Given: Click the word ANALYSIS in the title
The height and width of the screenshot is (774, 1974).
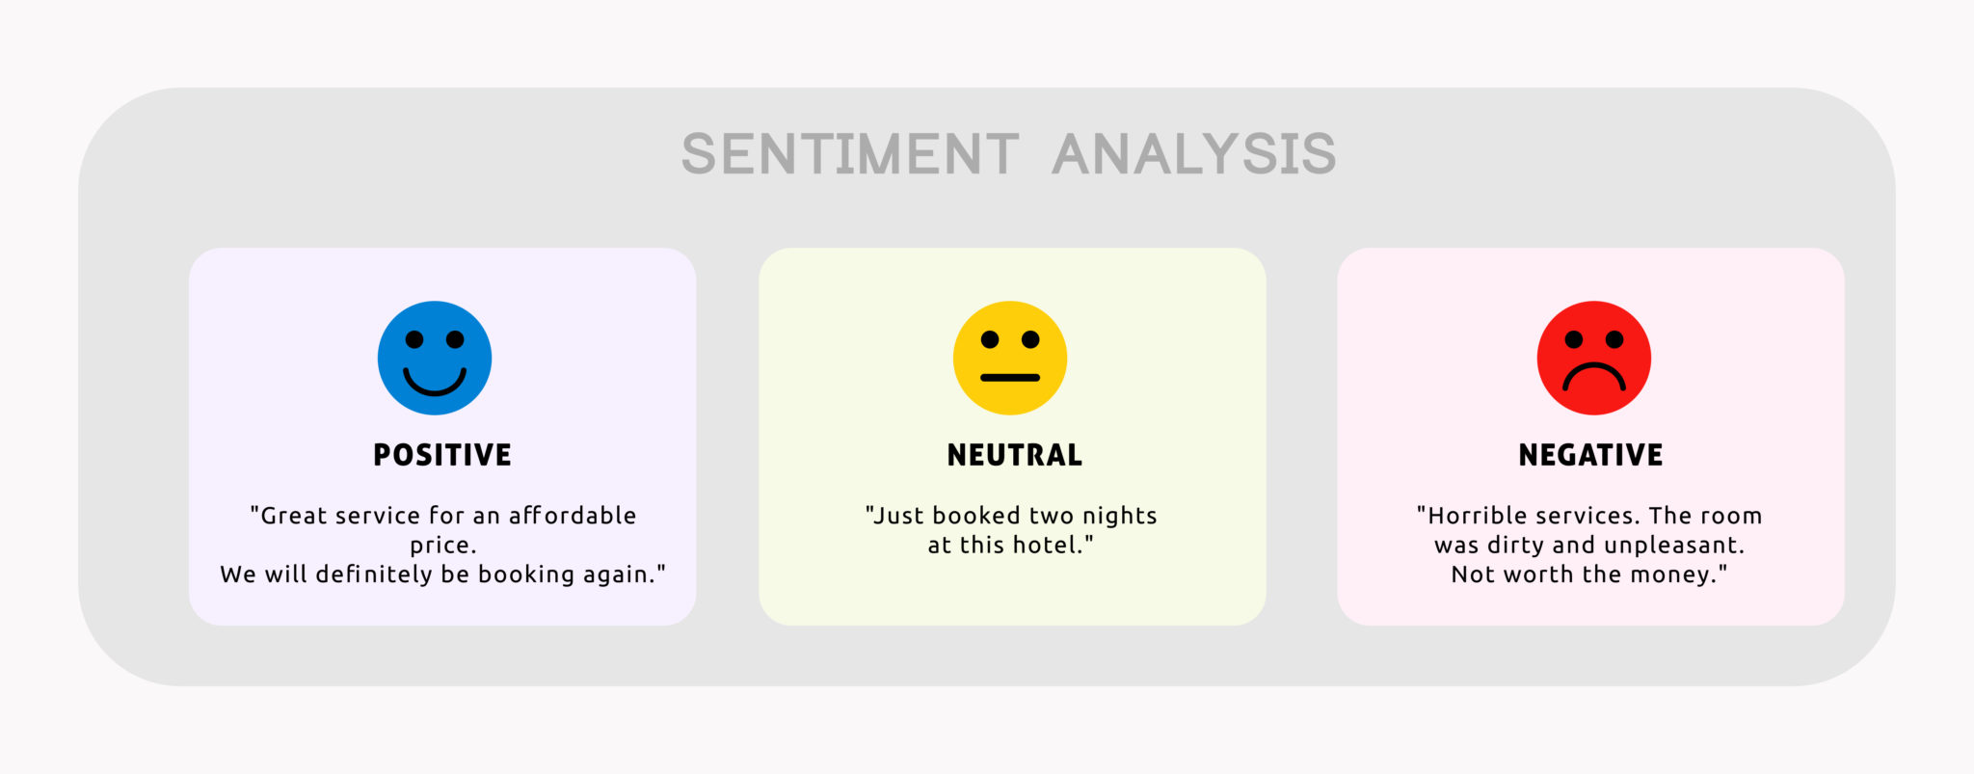Looking at the screenshot, I should coord(1193,154).
